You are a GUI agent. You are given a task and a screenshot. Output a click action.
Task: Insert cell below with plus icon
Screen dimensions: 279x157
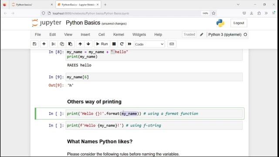pos(44,44)
